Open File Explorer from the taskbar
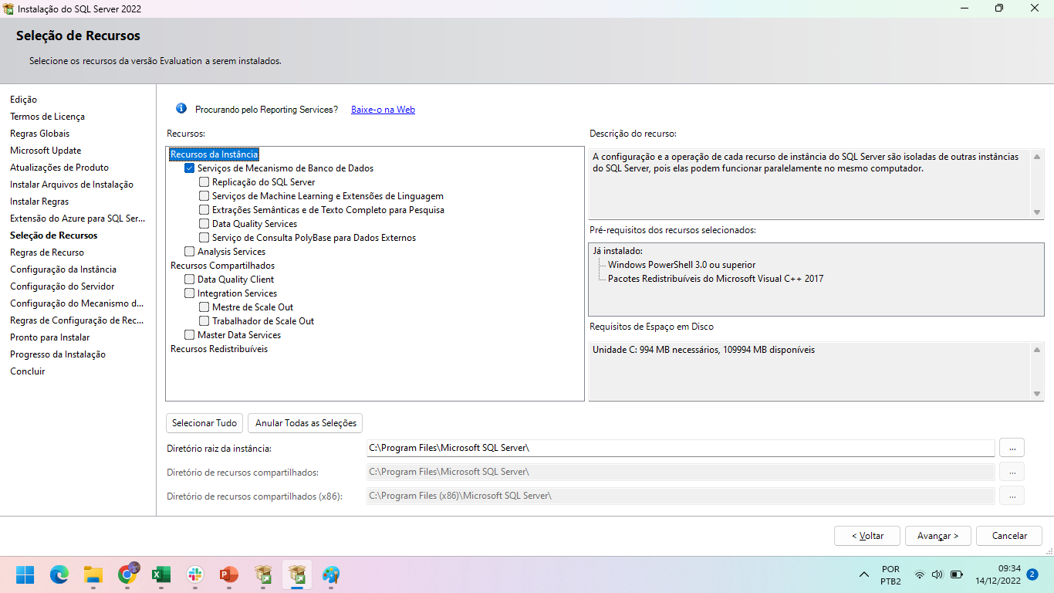The image size is (1054, 593). pos(93,574)
